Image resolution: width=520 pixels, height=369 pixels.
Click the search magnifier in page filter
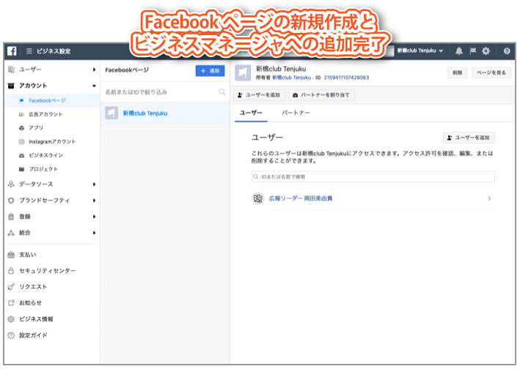tap(222, 92)
